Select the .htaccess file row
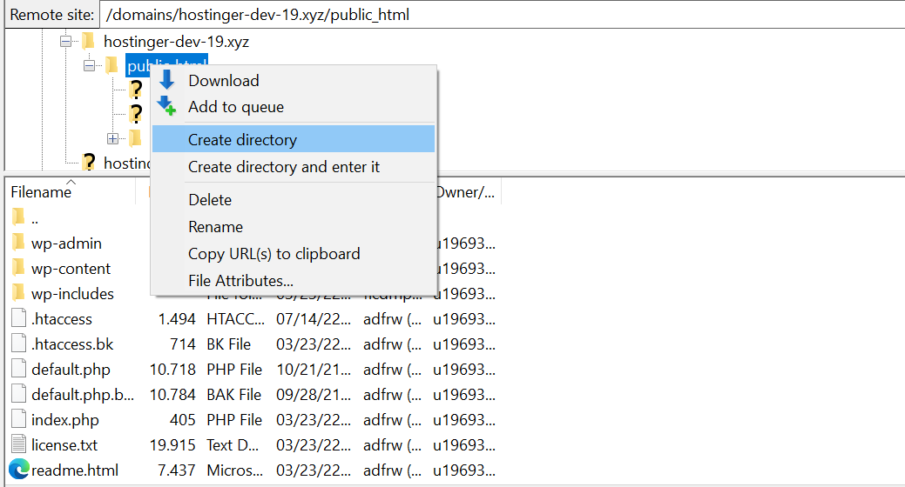The height and width of the screenshot is (487, 905). 61,319
